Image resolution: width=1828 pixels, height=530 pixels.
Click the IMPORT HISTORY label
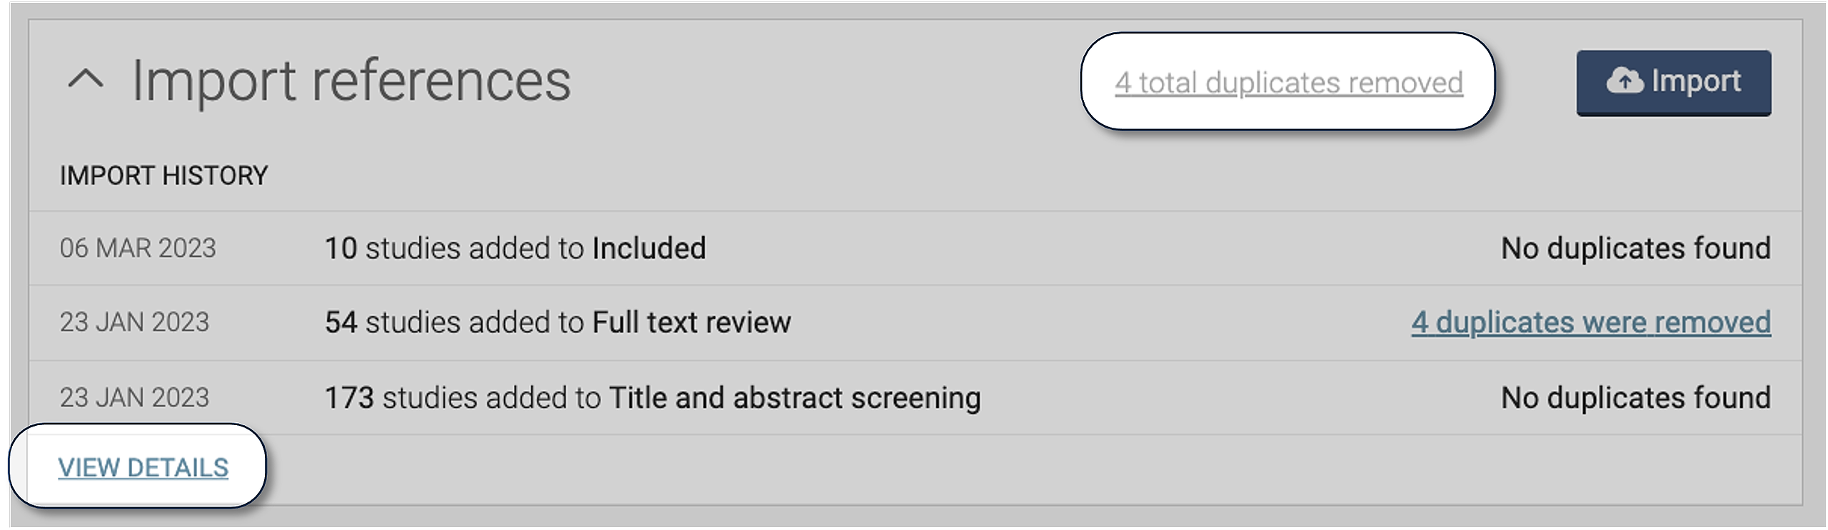(164, 175)
